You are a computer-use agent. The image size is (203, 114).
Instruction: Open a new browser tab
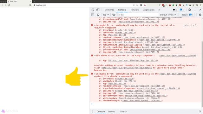[x=34, y=2]
